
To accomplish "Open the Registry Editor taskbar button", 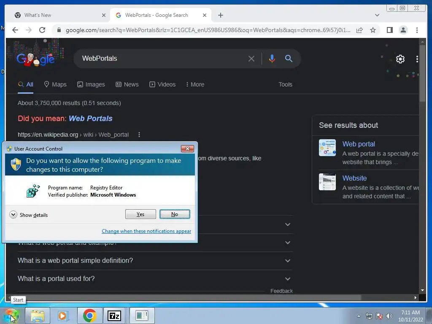I will pos(142,316).
